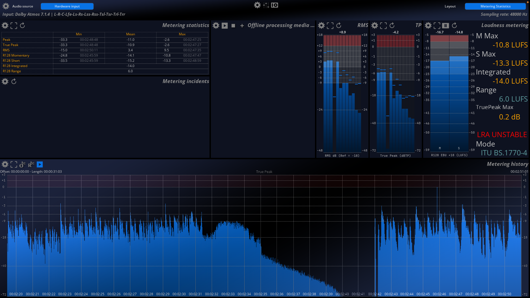The height and width of the screenshot is (298, 530).
Task: Maximize the Metering statistics panel
Action: pyautogui.click(x=14, y=26)
